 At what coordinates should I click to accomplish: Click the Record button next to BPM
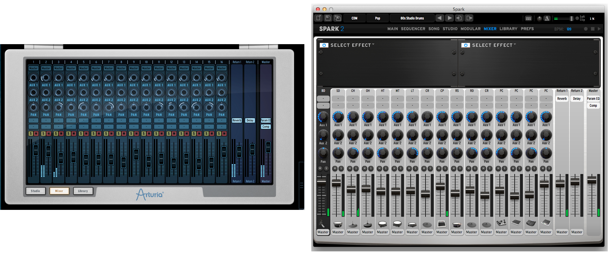(586, 29)
